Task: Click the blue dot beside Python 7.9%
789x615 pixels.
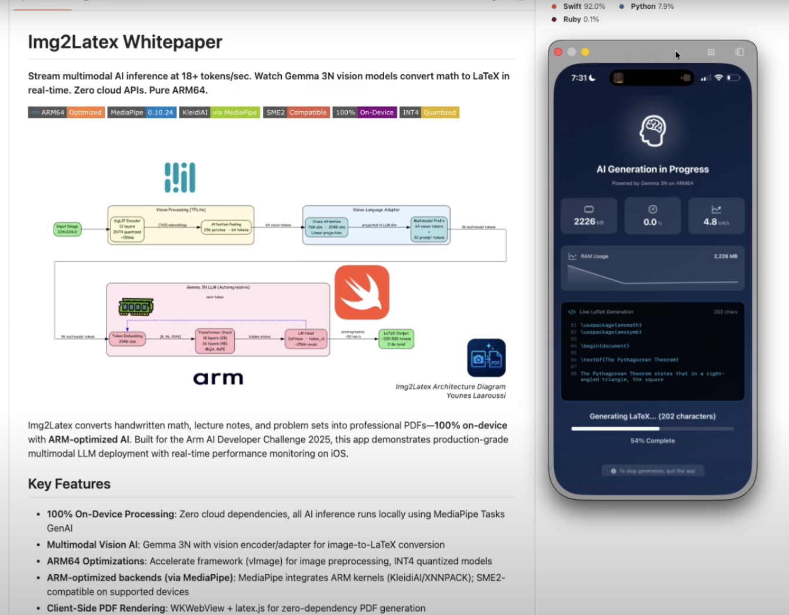Action: [622, 6]
